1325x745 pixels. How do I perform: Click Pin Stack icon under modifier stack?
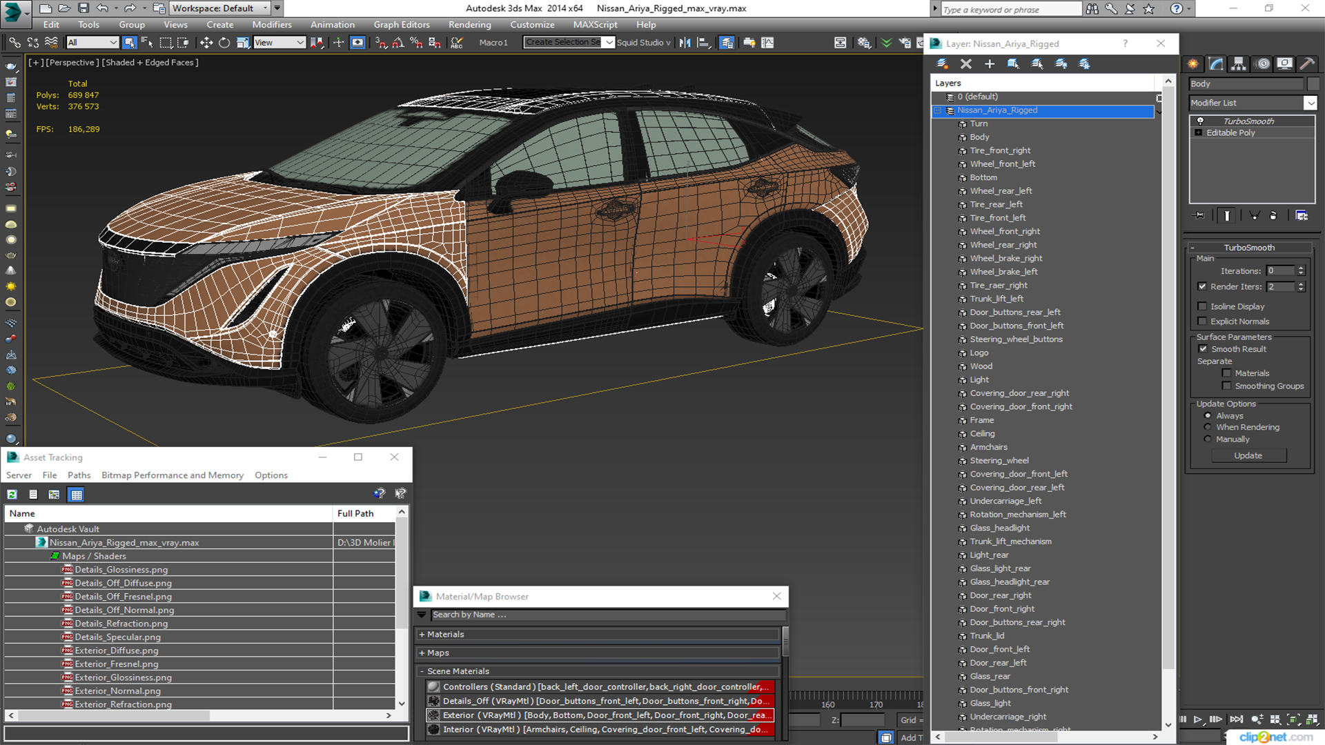(x=1199, y=216)
